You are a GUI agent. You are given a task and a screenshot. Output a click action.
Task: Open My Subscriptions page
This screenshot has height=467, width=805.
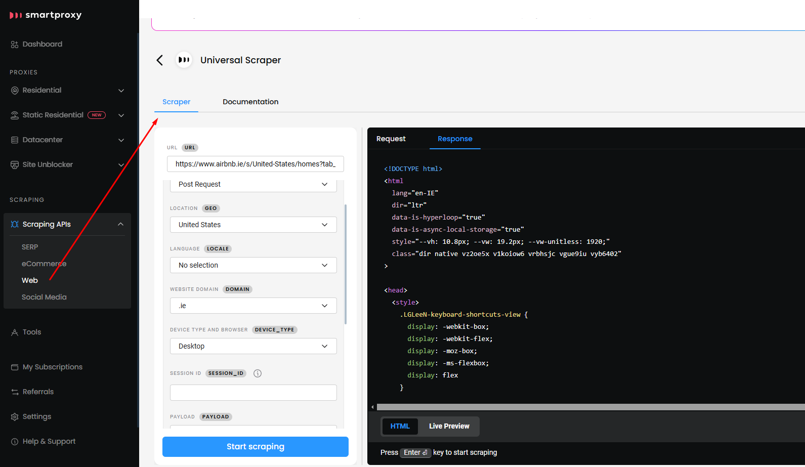pos(53,367)
